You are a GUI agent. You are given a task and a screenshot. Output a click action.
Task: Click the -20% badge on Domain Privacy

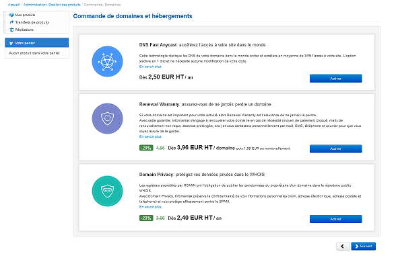(146, 218)
